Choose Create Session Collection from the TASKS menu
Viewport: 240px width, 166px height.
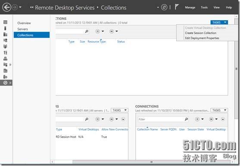pyautogui.click(x=201, y=33)
